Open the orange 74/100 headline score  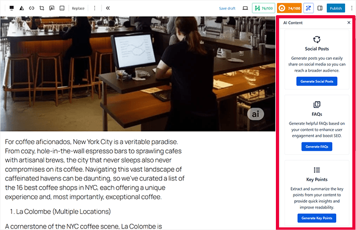(x=289, y=8)
